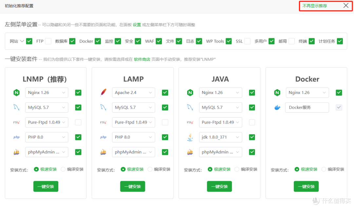This screenshot has height=208, width=354.
Task: Uncheck the 终端 menu checkbox
Action: [x=312, y=41]
